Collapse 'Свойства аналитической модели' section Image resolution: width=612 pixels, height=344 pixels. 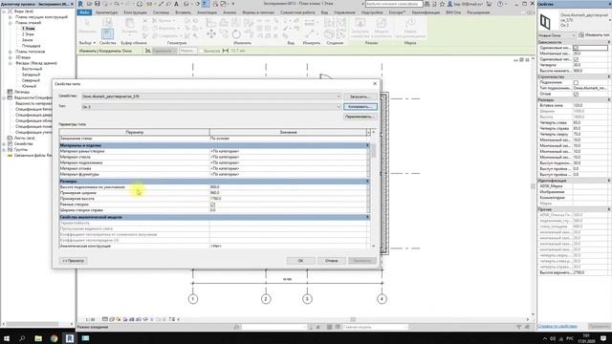coord(367,217)
